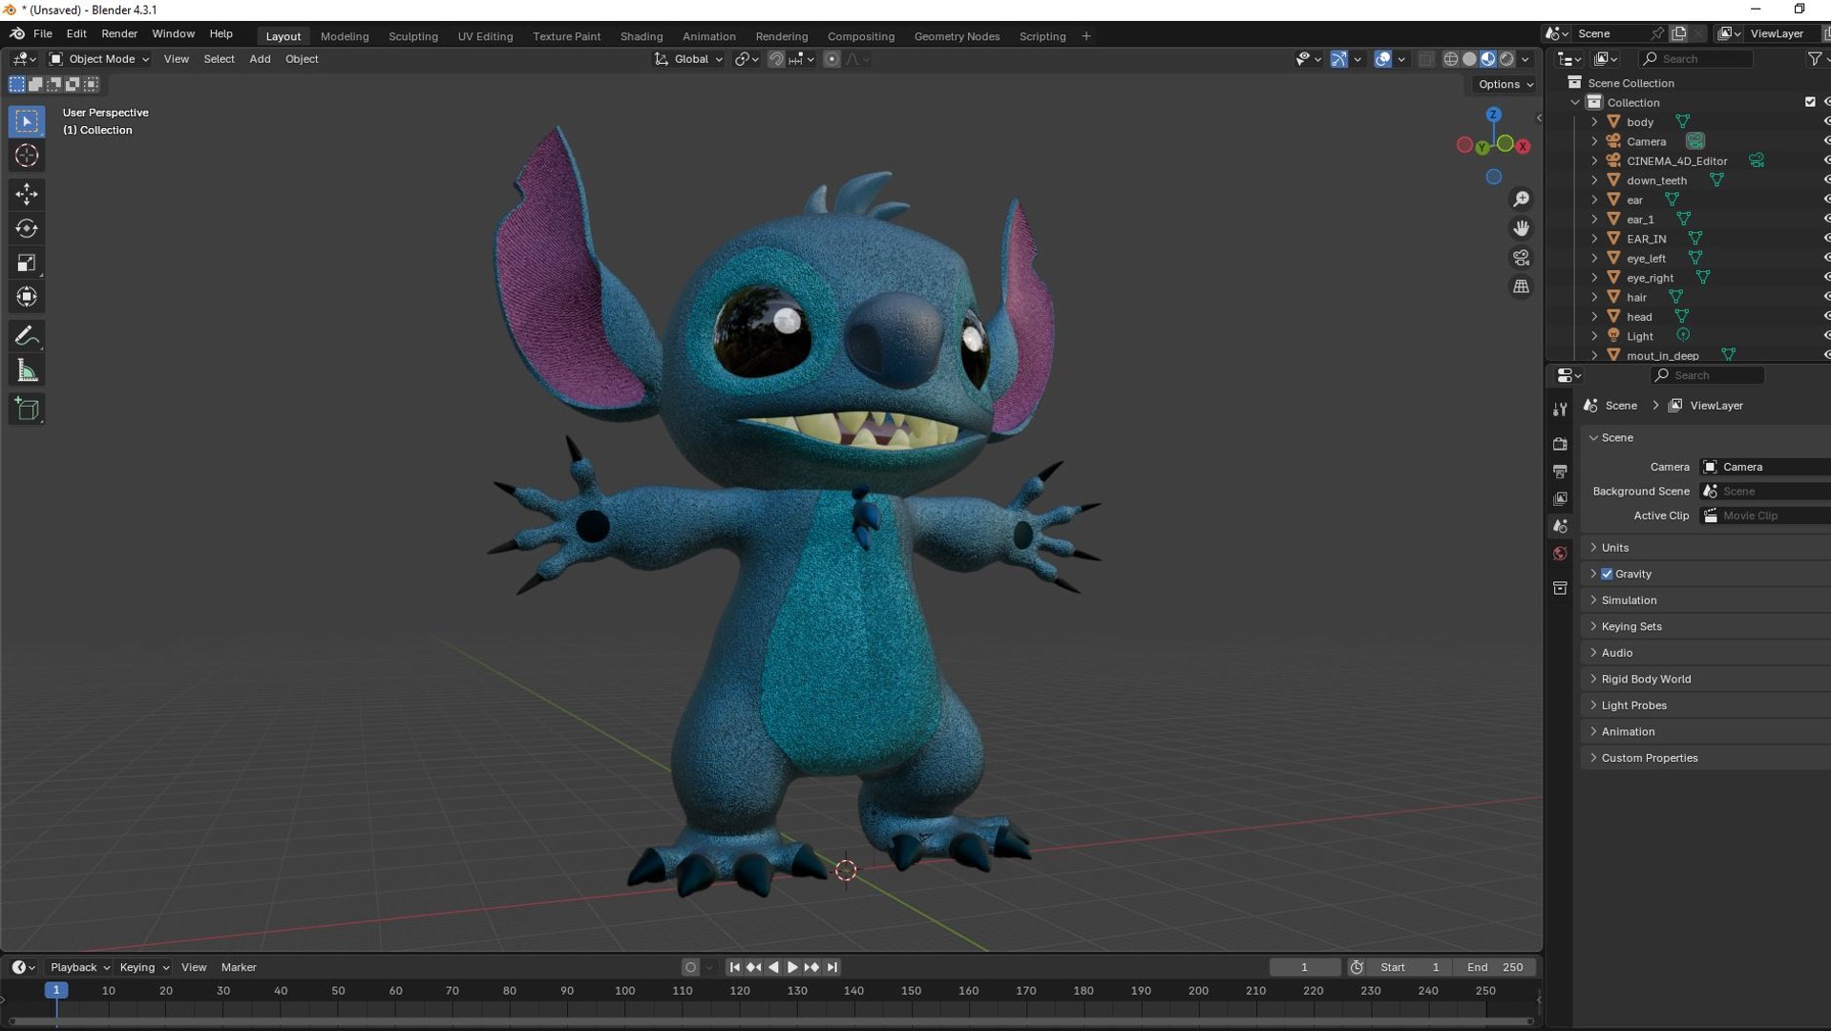Open the Add menu in viewport header
The image size is (1831, 1031).
pyautogui.click(x=260, y=59)
